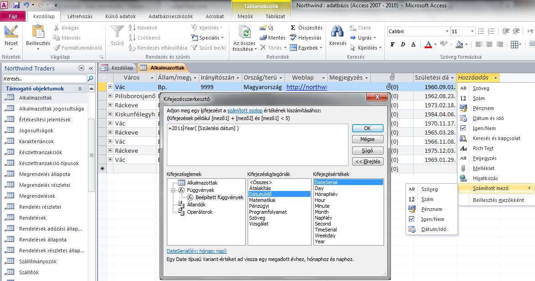Click the Összesítés sigma icon
This screenshot has height=281, width=535.
coord(293,28)
